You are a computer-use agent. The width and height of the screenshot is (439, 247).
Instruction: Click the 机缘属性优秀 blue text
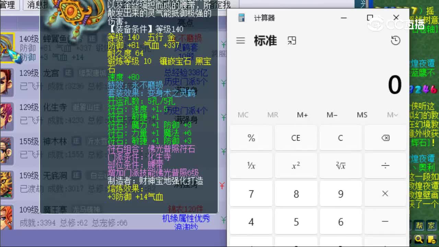tap(186, 219)
